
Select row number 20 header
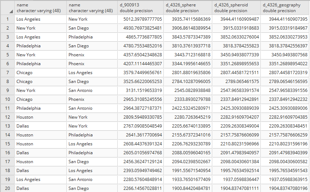[7, 188]
